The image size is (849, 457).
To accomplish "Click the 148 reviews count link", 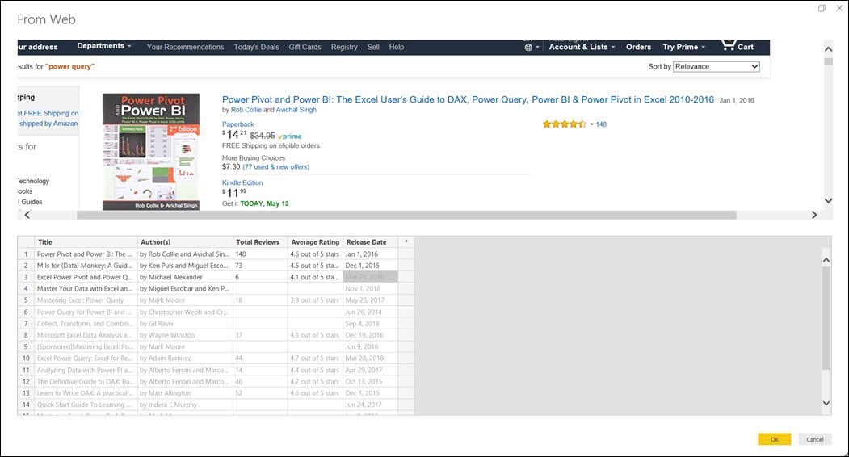I will pos(601,124).
